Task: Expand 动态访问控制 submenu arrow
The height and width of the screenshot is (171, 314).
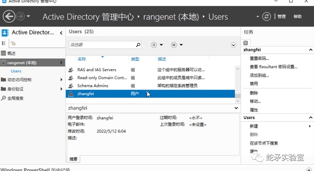Action: pos(61,80)
